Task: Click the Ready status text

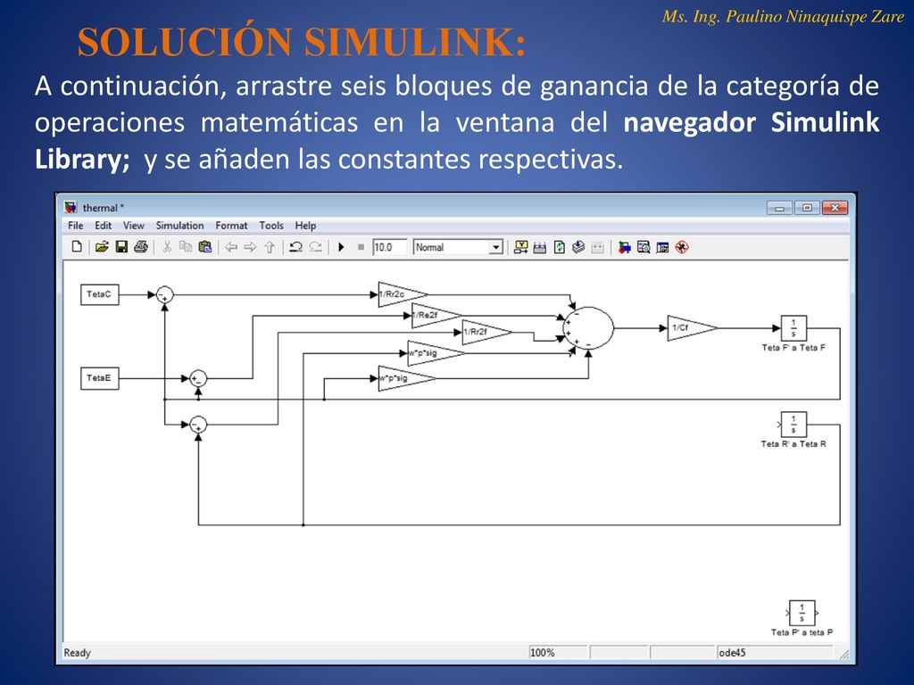Action: pos(78,653)
